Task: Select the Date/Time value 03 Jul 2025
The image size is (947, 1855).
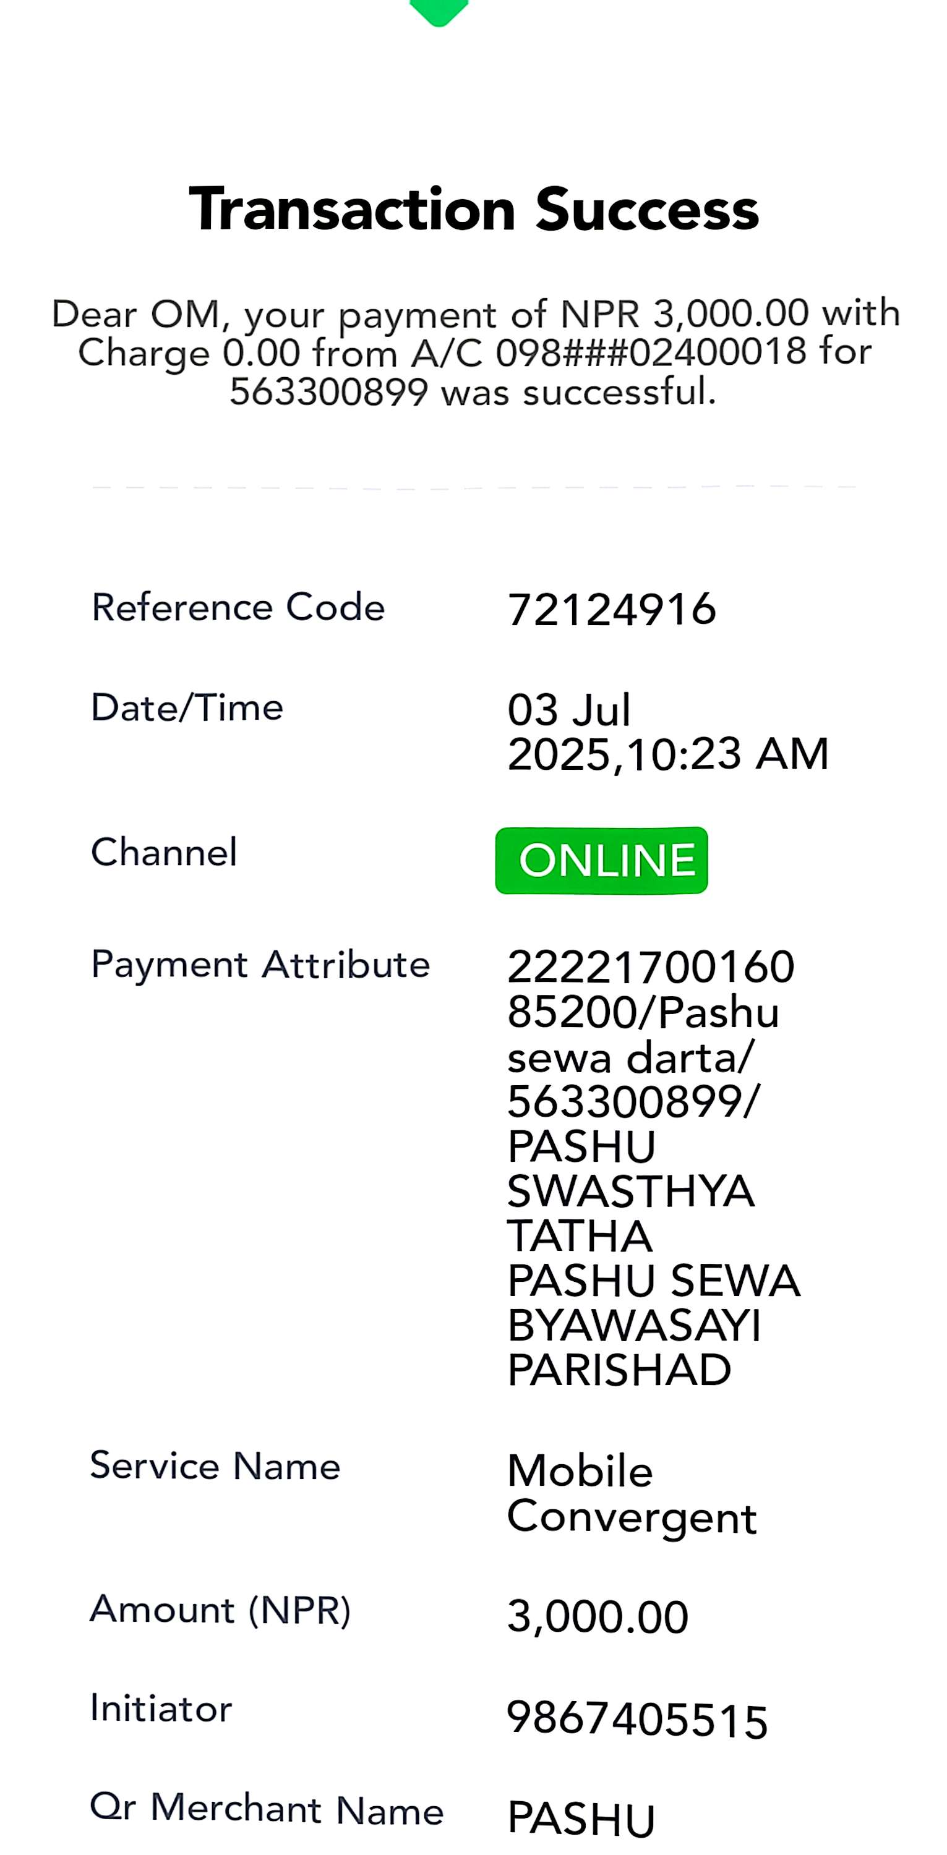Action: (667, 731)
